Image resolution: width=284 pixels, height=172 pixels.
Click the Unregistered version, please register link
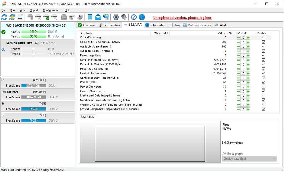tap(183, 18)
